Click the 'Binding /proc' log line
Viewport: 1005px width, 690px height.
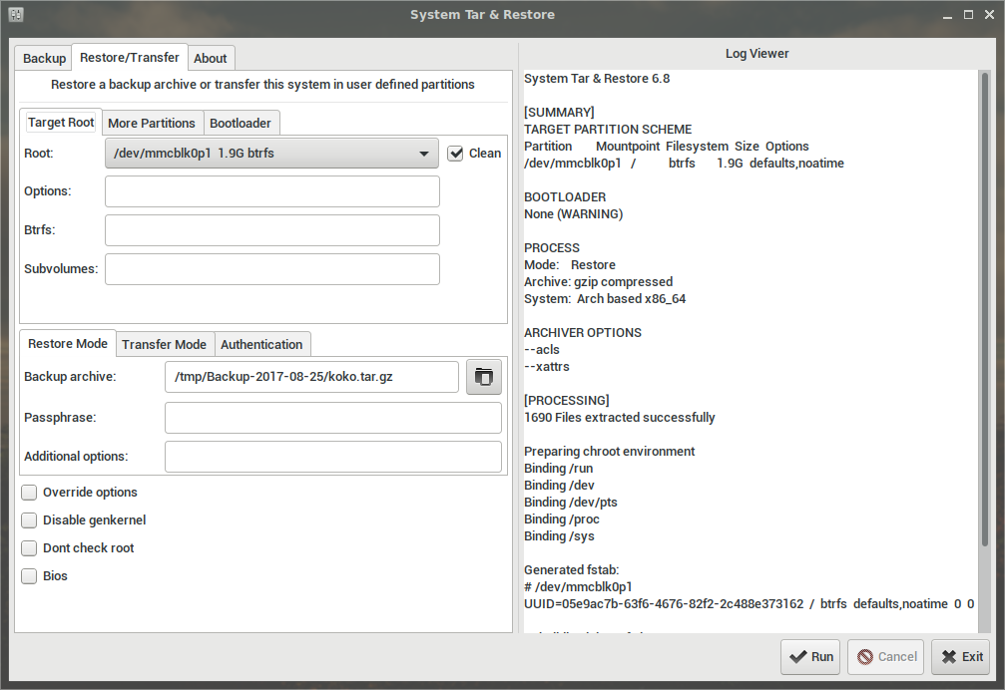(x=562, y=519)
